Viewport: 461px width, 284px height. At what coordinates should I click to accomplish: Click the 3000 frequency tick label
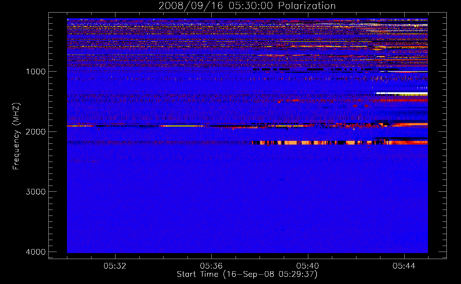point(36,192)
